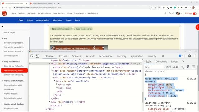
Task: Open the user menu dropdown next to avatar
Action: pos(181,13)
